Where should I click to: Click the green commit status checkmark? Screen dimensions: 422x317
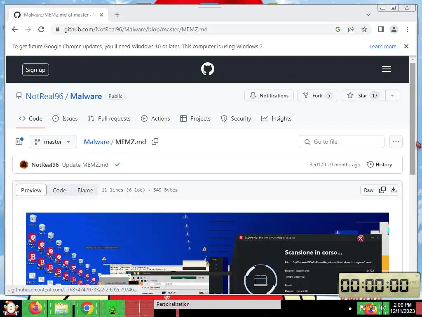(x=117, y=164)
